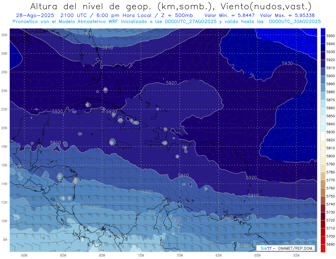Viewport: 336px width, 259px height.
Task: Click the 'ONAMET/REP.DOM.' credit label
Action: (295, 248)
